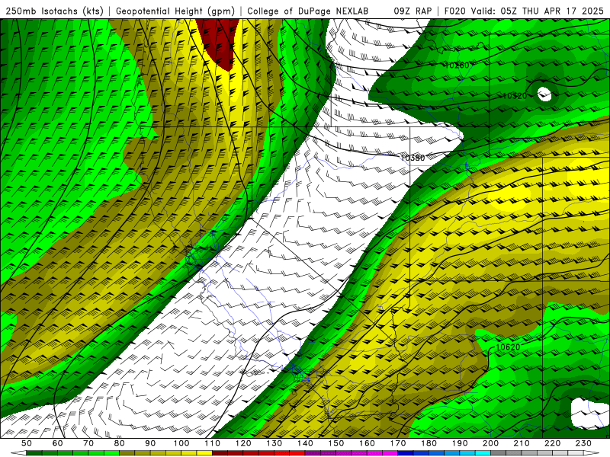610x457 pixels.
Task: Click the "Valid: 05Z THU APR 17 2025" text
Action: (x=538, y=11)
